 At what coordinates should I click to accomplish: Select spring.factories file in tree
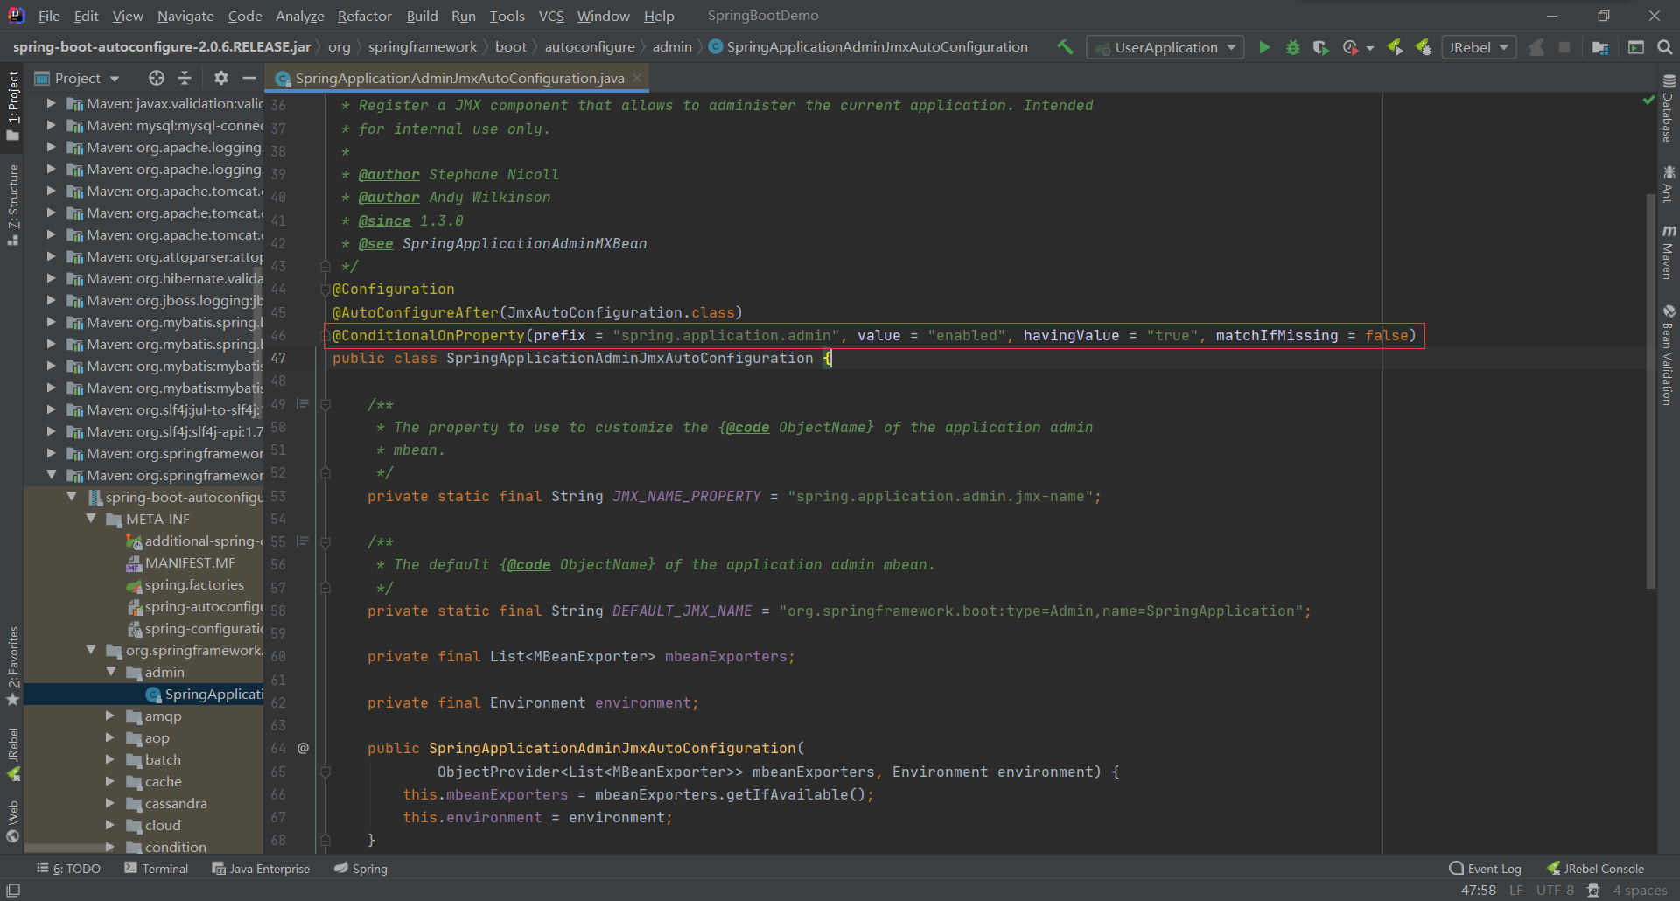pyautogui.click(x=194, y=584)
